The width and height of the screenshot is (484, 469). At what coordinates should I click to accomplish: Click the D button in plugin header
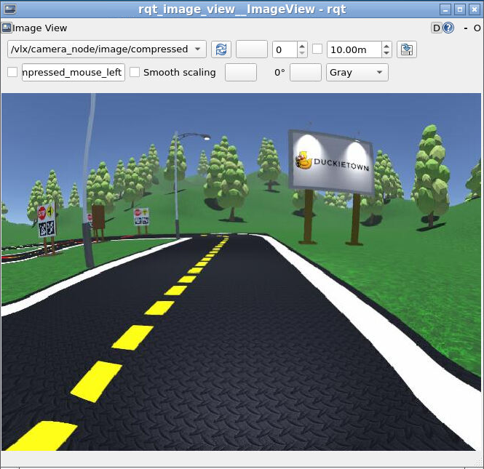tap(436, 28)
